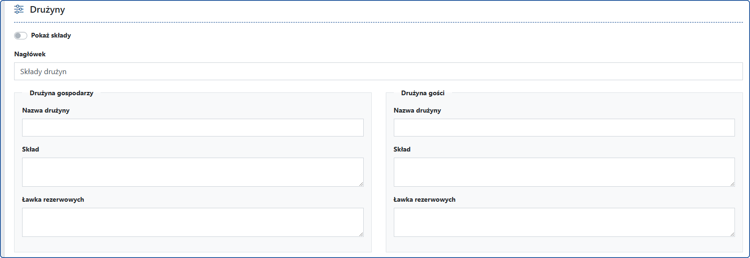Focus the Nagłówek field with Składy drużyn
Screen dimensions: 750x258
[x=378, y=71]
